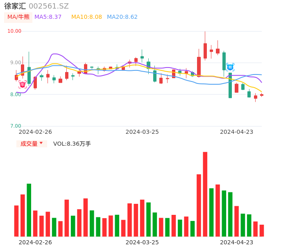Click the red arrow beside 成交量

tap(41, 143)
